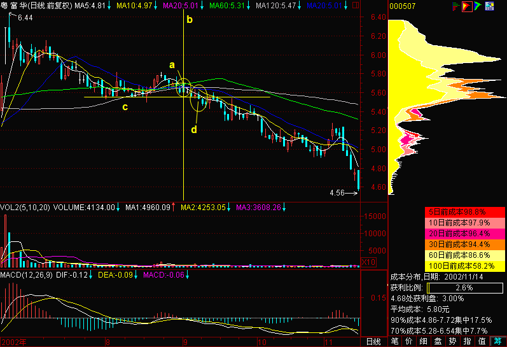Click the small square icon after the MA values
Image resolution: width=507 pixels, height=347 pixels.
(356, 5)
